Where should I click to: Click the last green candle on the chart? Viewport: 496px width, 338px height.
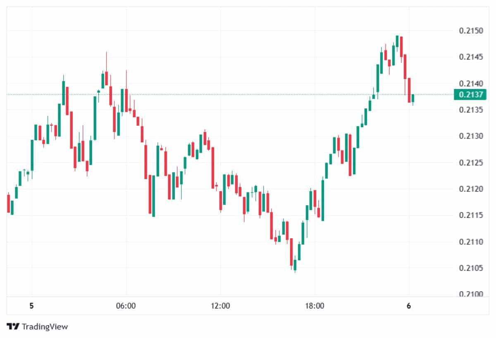coord(413,98)
